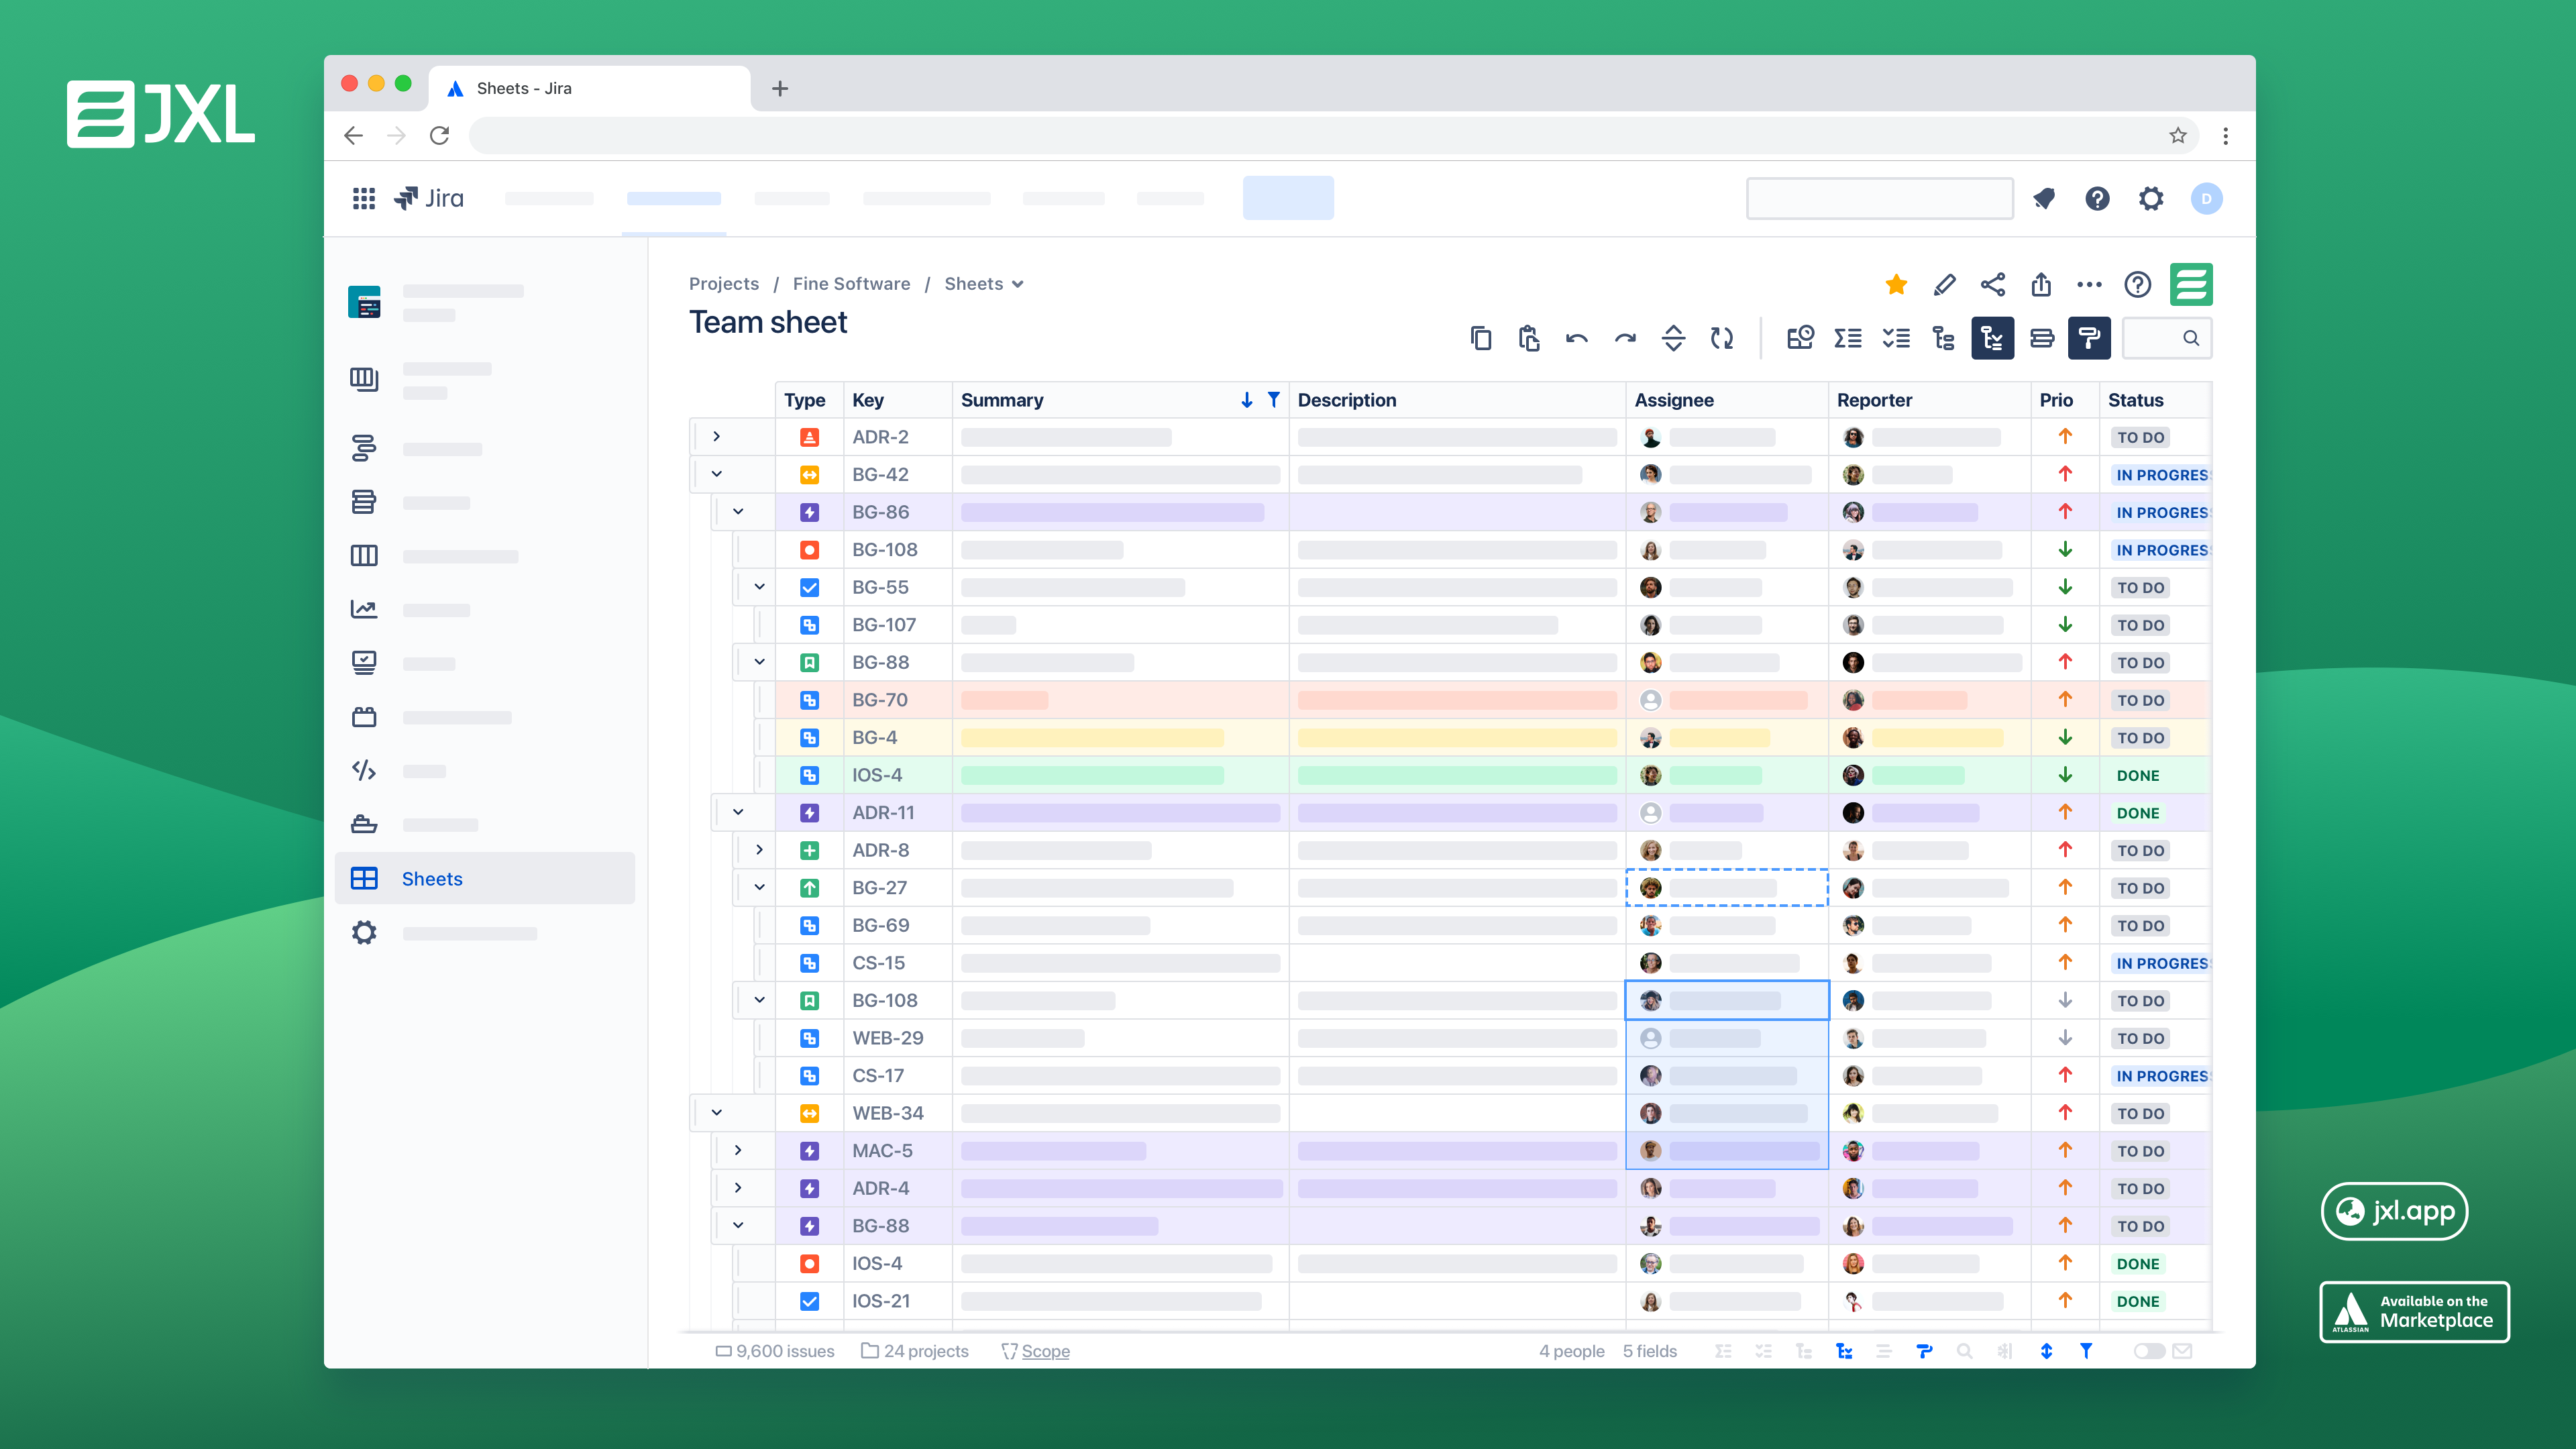Click the search field in the toolbar
Viewport: 2576px width, 1449px height.
point(2167,338)
